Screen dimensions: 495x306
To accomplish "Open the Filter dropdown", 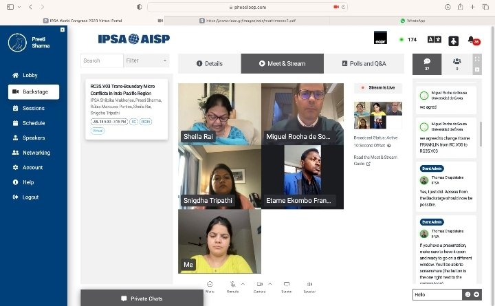I will coord(146,61).
